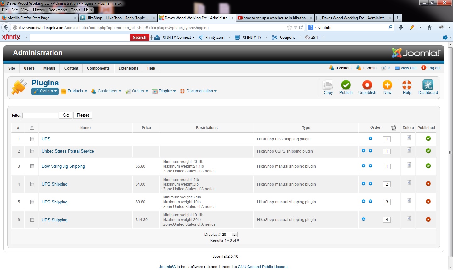
Task: Click the Firefox back arrow button
Action: pyautogui.click(x=6, y=27)
